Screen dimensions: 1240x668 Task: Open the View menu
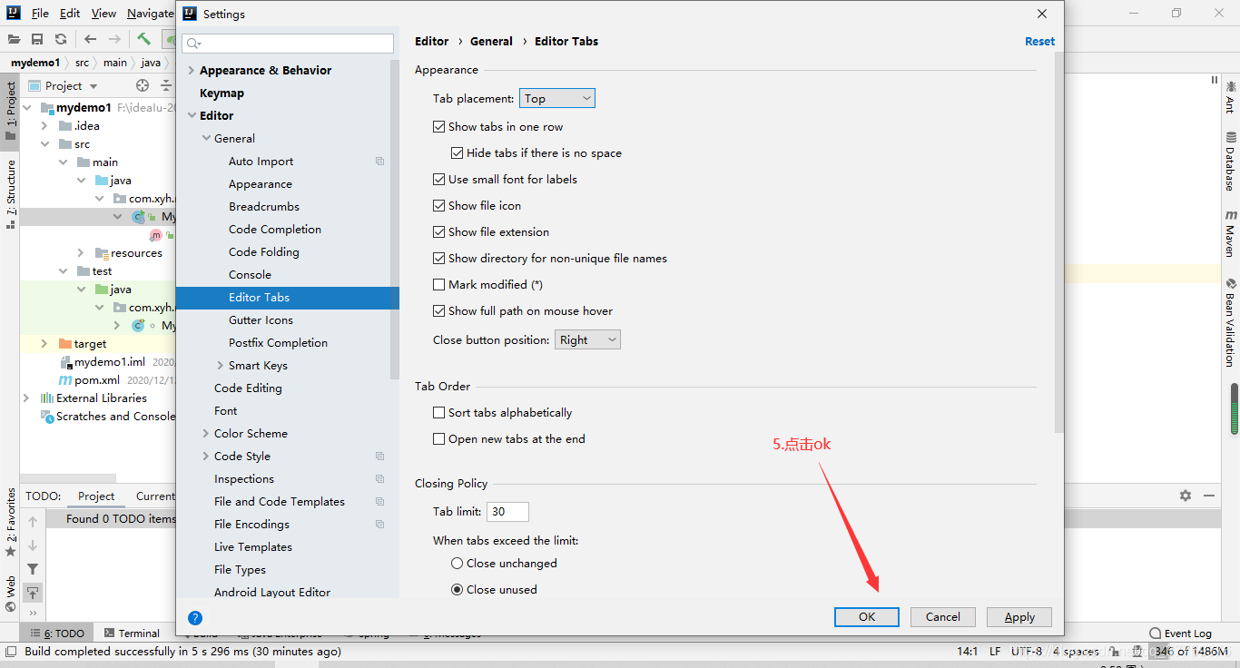(103, 14)
